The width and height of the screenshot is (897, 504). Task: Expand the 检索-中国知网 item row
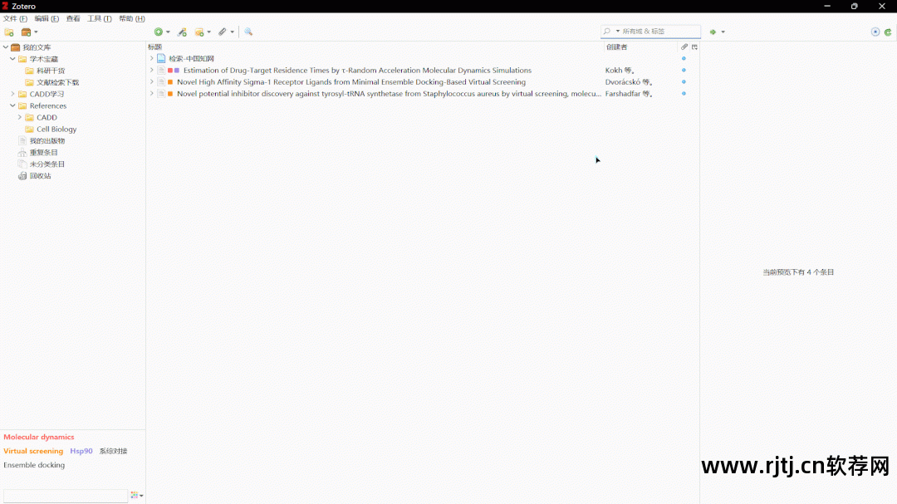coord(152,58)
